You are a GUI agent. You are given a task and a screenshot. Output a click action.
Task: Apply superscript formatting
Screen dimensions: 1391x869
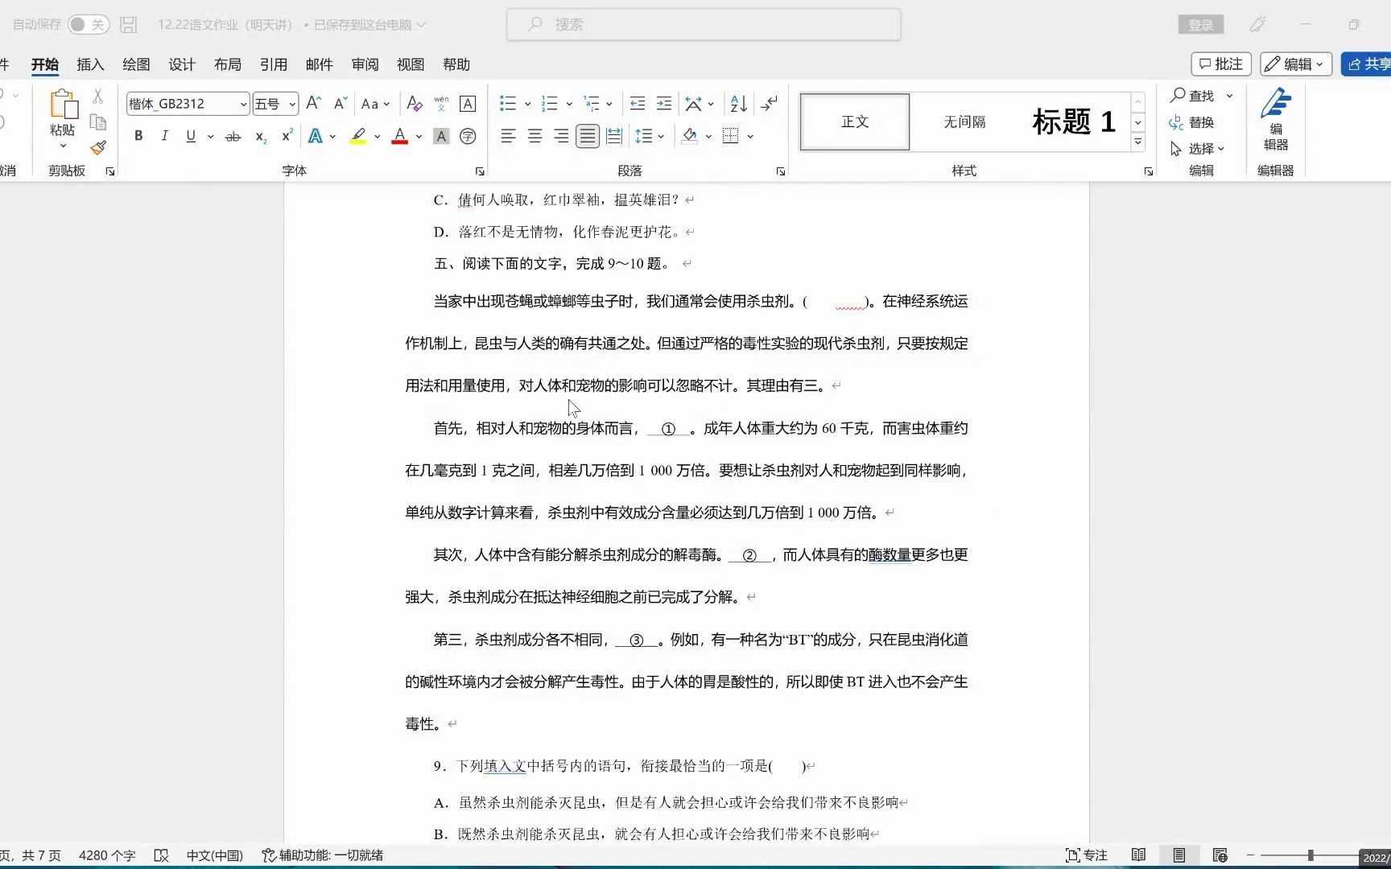[x=287, y=136]
